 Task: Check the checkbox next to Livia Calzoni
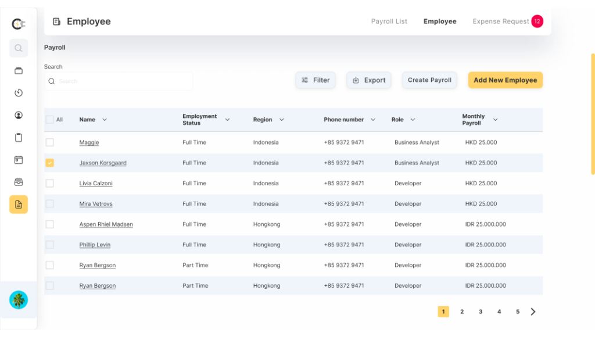click(x=49, y=183)
